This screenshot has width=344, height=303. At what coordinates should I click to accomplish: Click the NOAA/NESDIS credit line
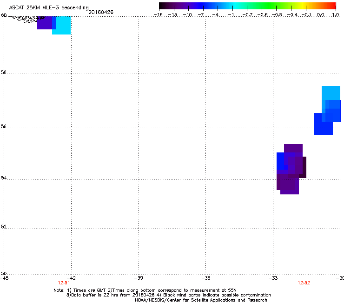pos(201,300)
